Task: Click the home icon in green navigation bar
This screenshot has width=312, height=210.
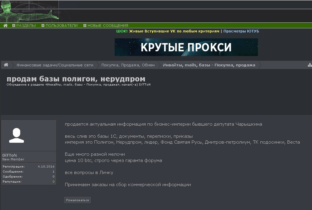Action: click(5, 26)
